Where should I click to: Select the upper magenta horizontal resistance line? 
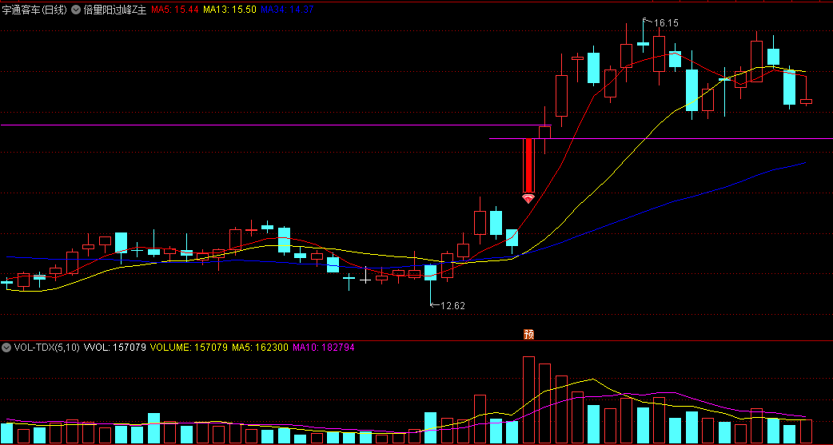click(x=277, y=125)
